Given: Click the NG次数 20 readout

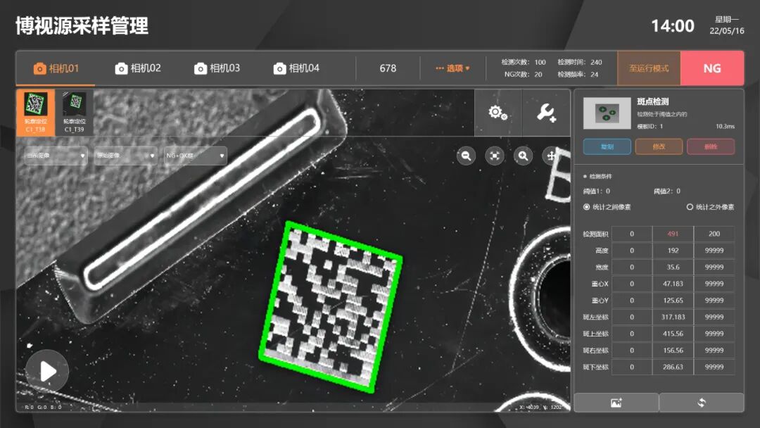Looking at the screenshot, I should 523,75.
